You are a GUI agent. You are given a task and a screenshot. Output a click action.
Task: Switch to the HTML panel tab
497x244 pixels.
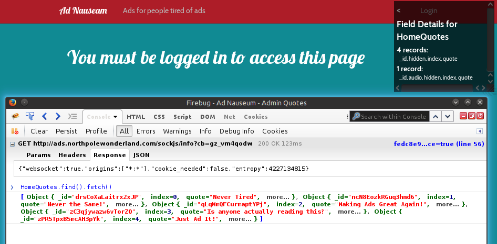pos(136,117)
